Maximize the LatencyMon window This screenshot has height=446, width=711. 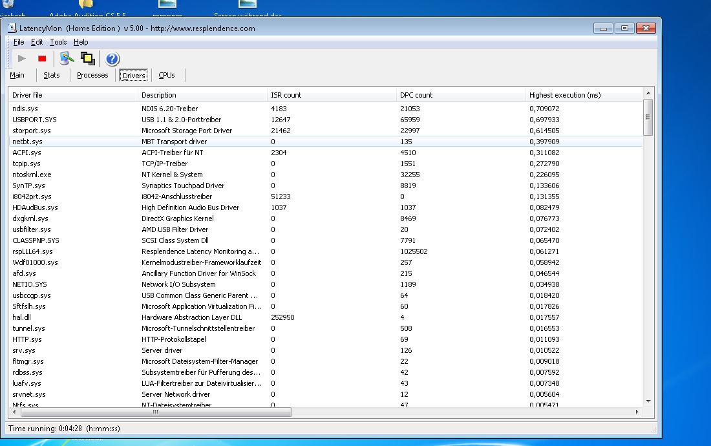(x=624, y=28)
